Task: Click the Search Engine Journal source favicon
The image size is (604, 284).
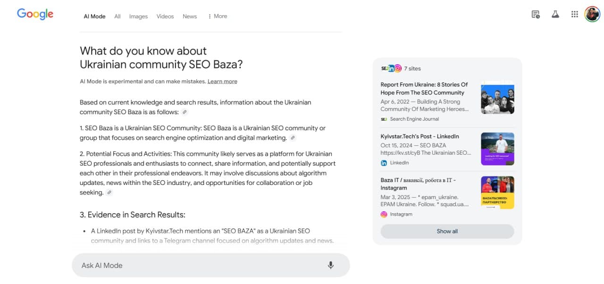Action: [x=384, y=119]
